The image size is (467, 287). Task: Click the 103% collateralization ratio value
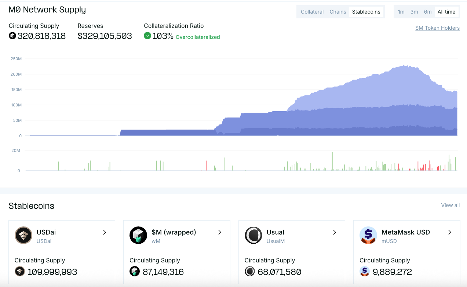(163, 36)
